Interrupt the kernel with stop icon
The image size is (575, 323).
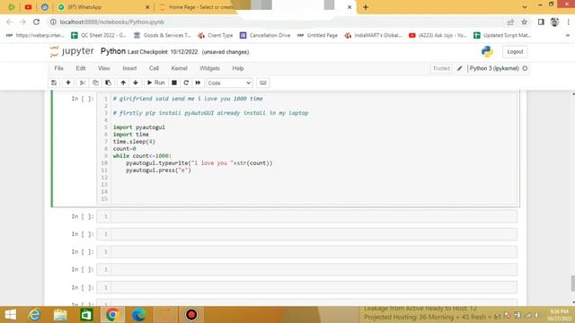[x=174, y=83]
